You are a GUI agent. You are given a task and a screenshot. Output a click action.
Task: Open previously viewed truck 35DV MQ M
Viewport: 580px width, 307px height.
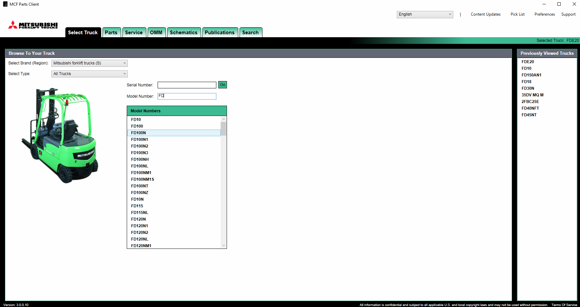pos(532,95)
